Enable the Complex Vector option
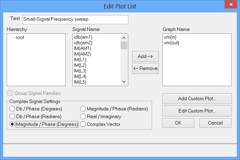This screenshot has width=240, height=160. (83, 124)
